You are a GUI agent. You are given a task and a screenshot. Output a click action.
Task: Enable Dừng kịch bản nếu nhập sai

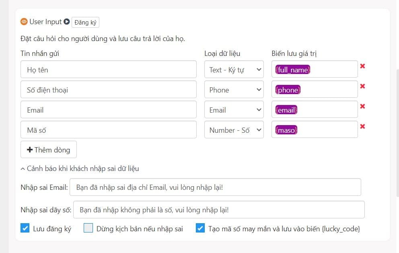[88, 228]
